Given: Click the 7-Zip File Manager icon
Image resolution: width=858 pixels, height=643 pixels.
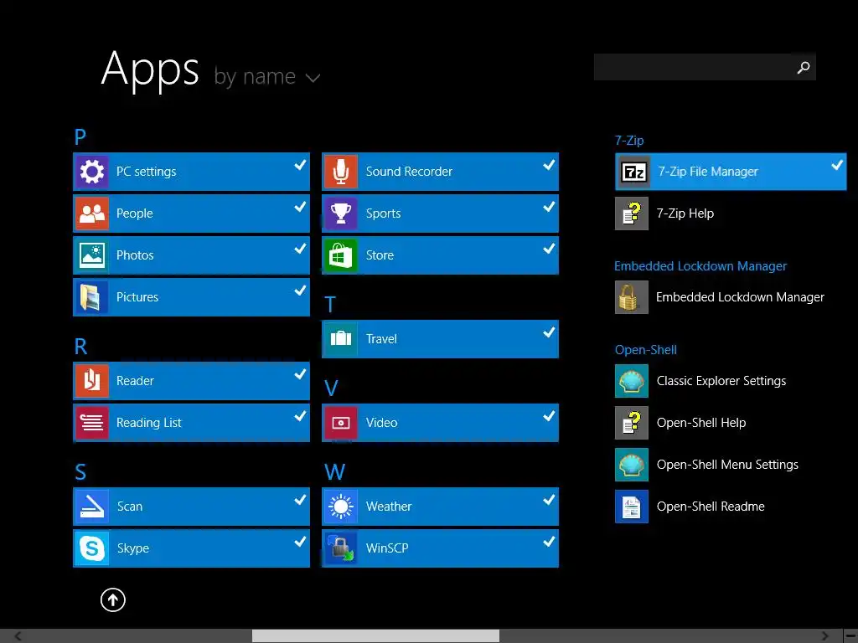Looking at the screenshot, I should coord(633,172).
